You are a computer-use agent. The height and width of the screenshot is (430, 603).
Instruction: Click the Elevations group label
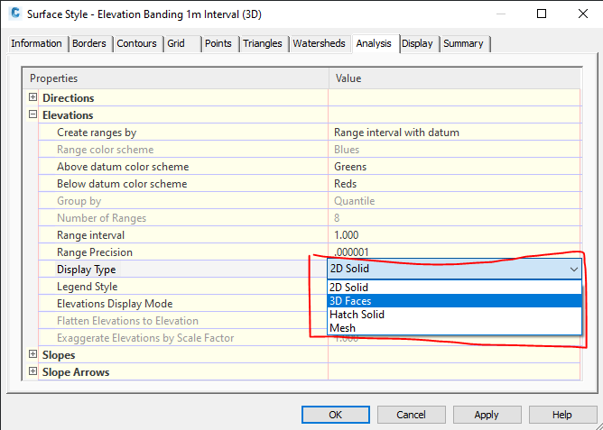click(68, 114)
